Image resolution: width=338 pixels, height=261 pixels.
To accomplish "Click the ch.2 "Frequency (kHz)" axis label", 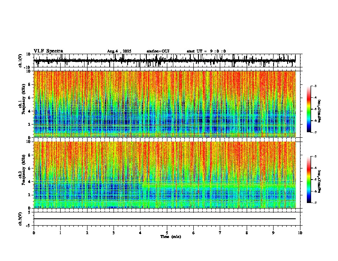I will [x=23, y=170].
